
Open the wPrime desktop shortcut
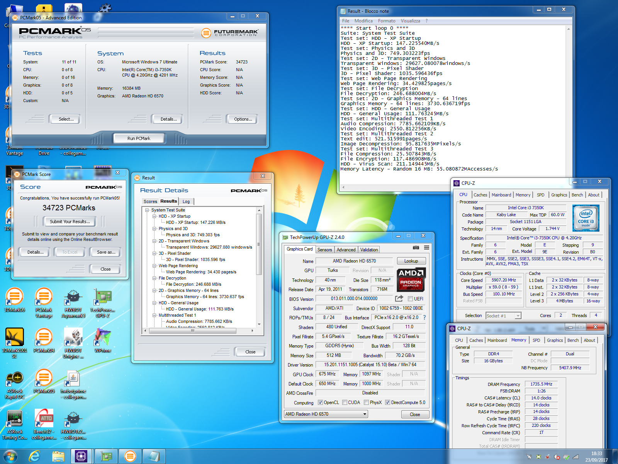(102, 340)
